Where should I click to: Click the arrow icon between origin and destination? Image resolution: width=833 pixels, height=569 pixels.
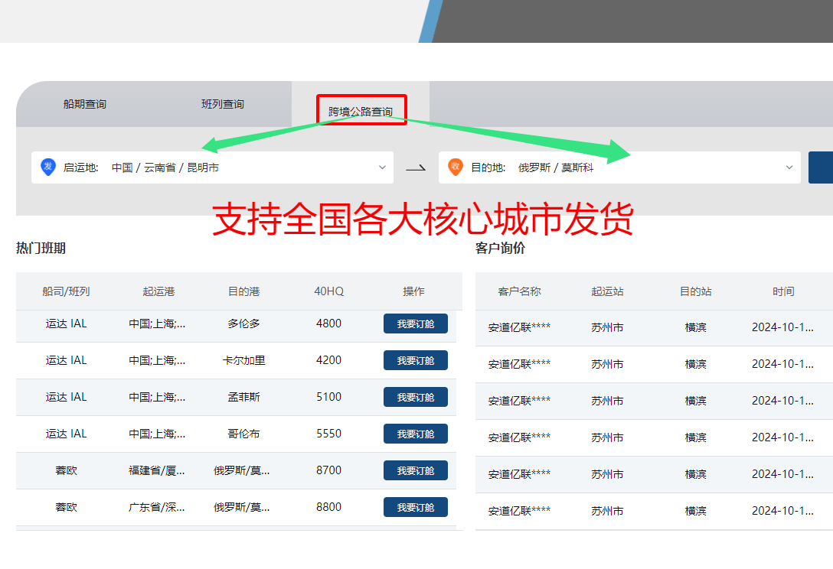[x=416, y=167]
